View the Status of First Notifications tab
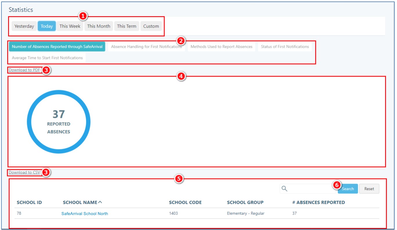397x230 pixels. point(285,47)
